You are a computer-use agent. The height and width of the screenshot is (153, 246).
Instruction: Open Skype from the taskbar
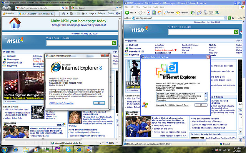click(x=68, y=150)
